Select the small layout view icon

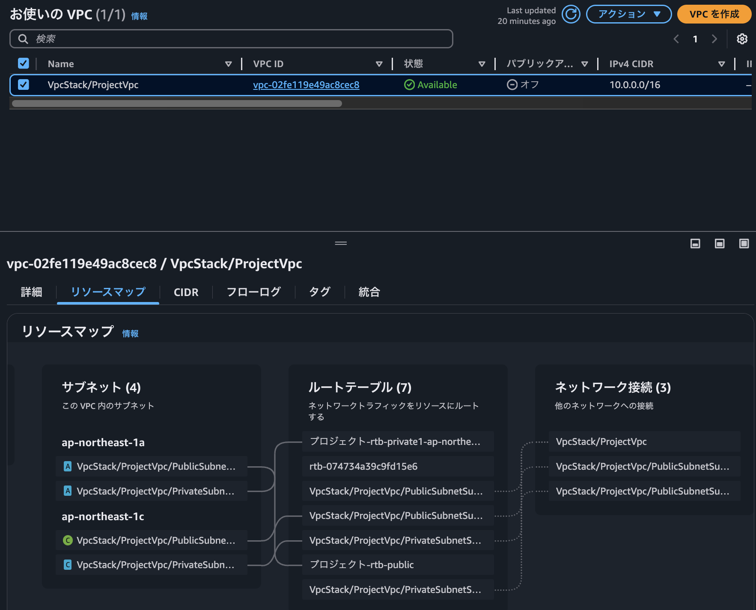(695, 243)
